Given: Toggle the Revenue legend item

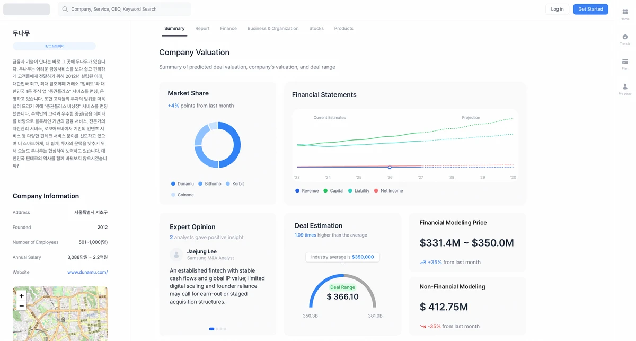Looking at the screenshot, I should pyautogui.click(x=307, y=190).
